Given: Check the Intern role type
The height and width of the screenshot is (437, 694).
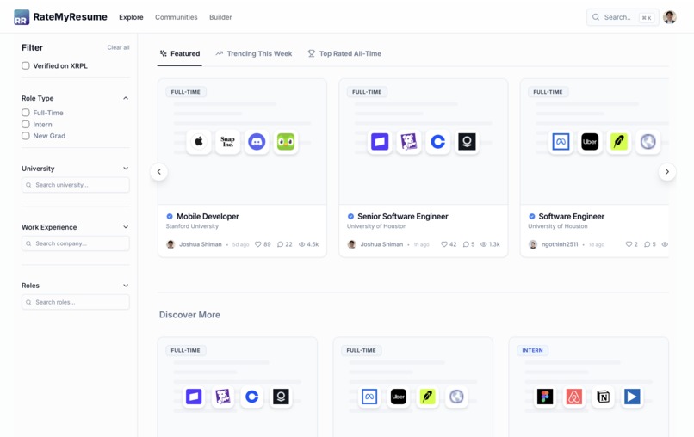Looking at the screenshot, I should [x=26, y=124].
